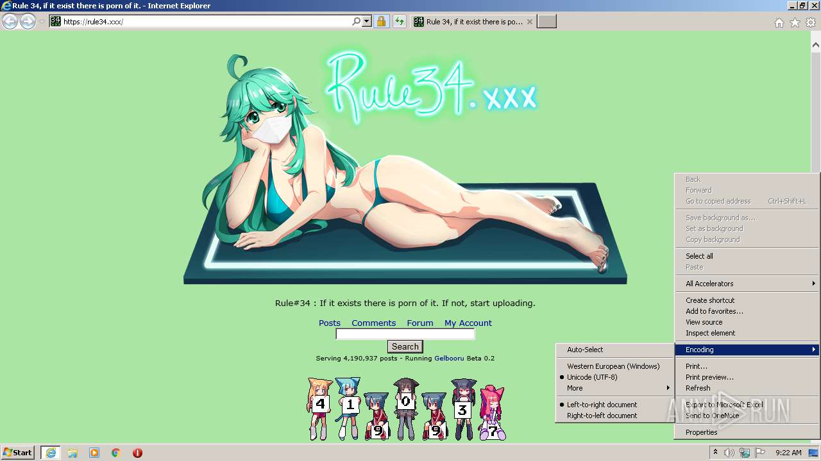
Task: Click the volume speaker tray icon
Action: 729,453
